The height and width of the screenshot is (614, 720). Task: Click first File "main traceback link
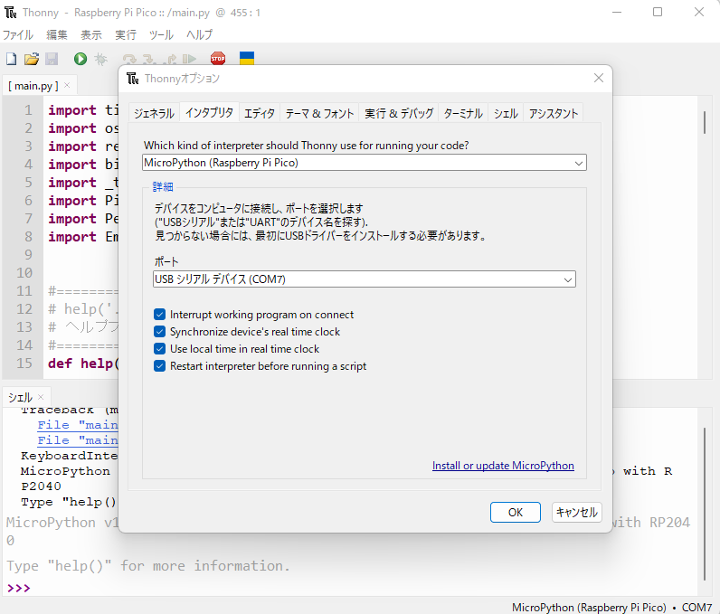click(78, 425)
